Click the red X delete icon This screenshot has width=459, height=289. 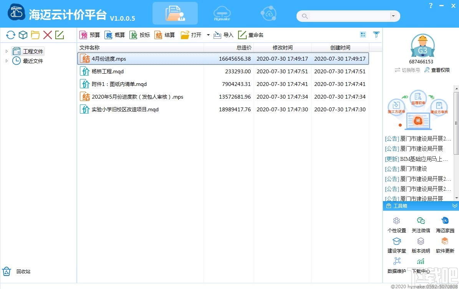tap(47, 35)
